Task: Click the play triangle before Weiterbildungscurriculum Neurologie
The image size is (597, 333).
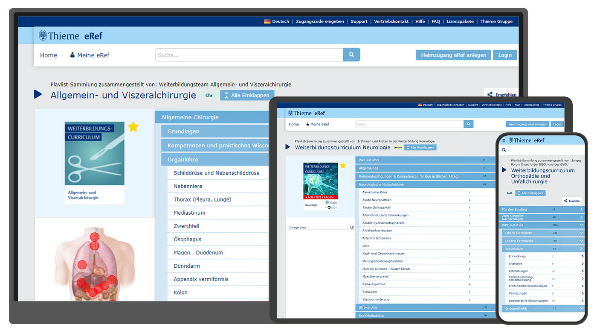Action: (288, 147)
